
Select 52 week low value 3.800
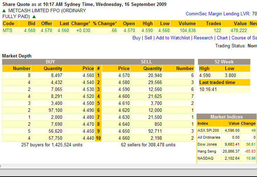point(230,76)
